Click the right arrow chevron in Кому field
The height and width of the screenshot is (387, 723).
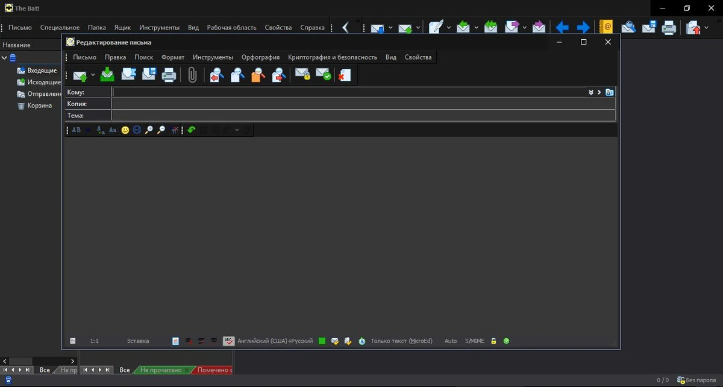coord(599,92)
